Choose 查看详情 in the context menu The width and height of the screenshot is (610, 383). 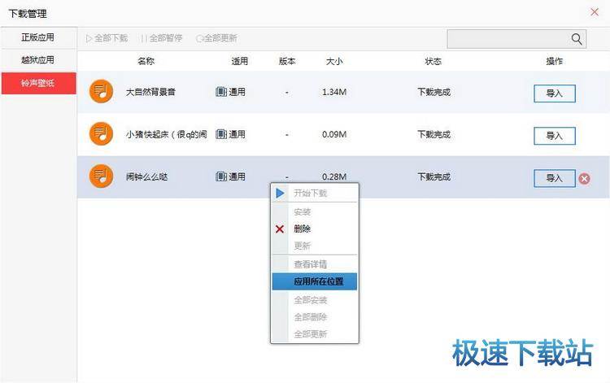point(314,264)
